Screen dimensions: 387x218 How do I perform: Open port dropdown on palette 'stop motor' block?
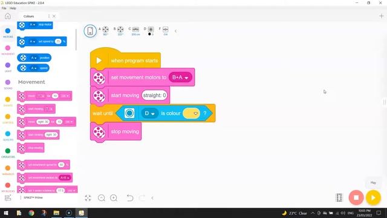(x=33, y=25)
